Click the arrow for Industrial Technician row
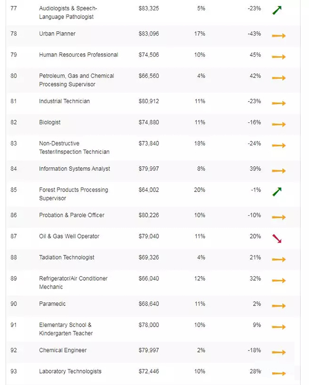 [279, 103]
